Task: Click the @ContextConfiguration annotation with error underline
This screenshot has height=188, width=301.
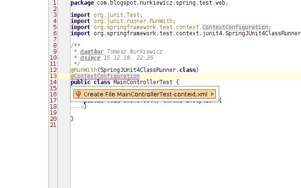Action: click(105, 76)
